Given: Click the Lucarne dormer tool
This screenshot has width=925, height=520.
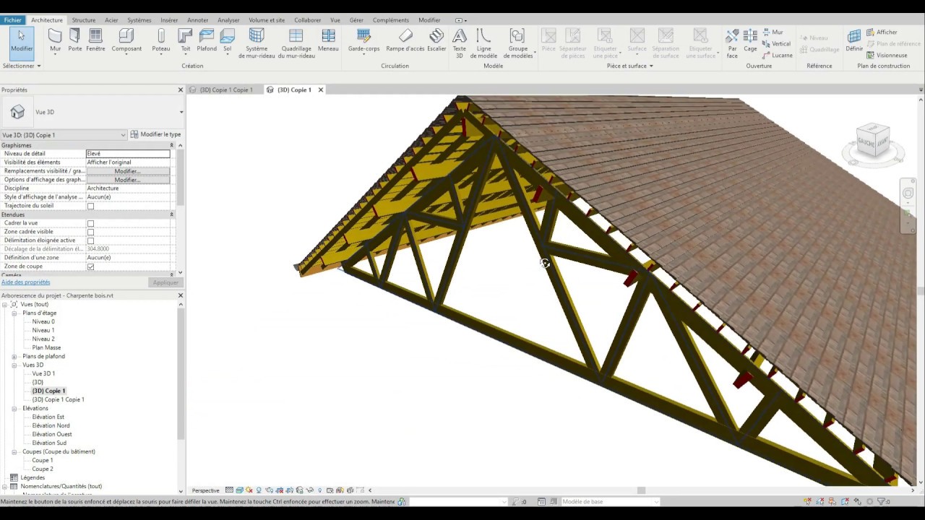Looking at the screenshot, I should [777, 55].
